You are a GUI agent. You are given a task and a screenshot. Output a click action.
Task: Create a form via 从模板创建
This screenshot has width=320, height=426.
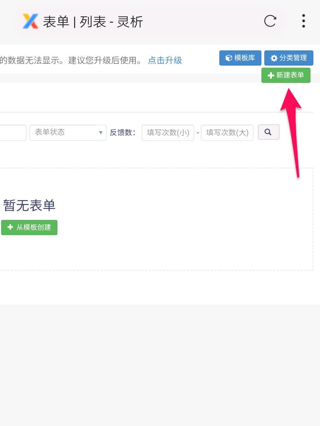tap(29, 228)
